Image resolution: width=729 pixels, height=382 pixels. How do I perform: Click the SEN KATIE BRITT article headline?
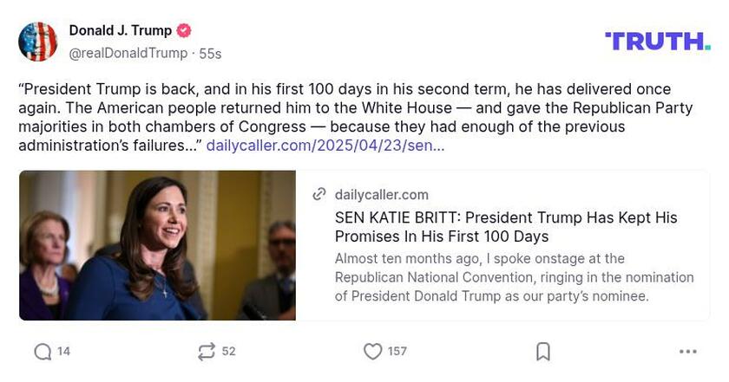(506, 226)
